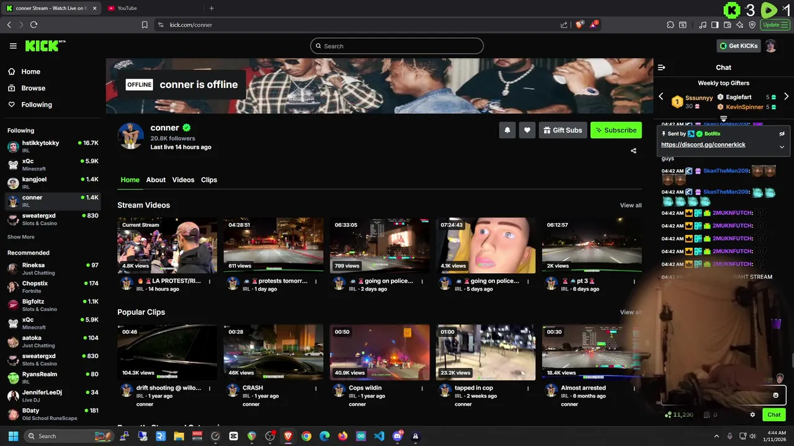
Task: Play the 'Cops wildin' clip thumbnail
Action: (x=380, y=352)
